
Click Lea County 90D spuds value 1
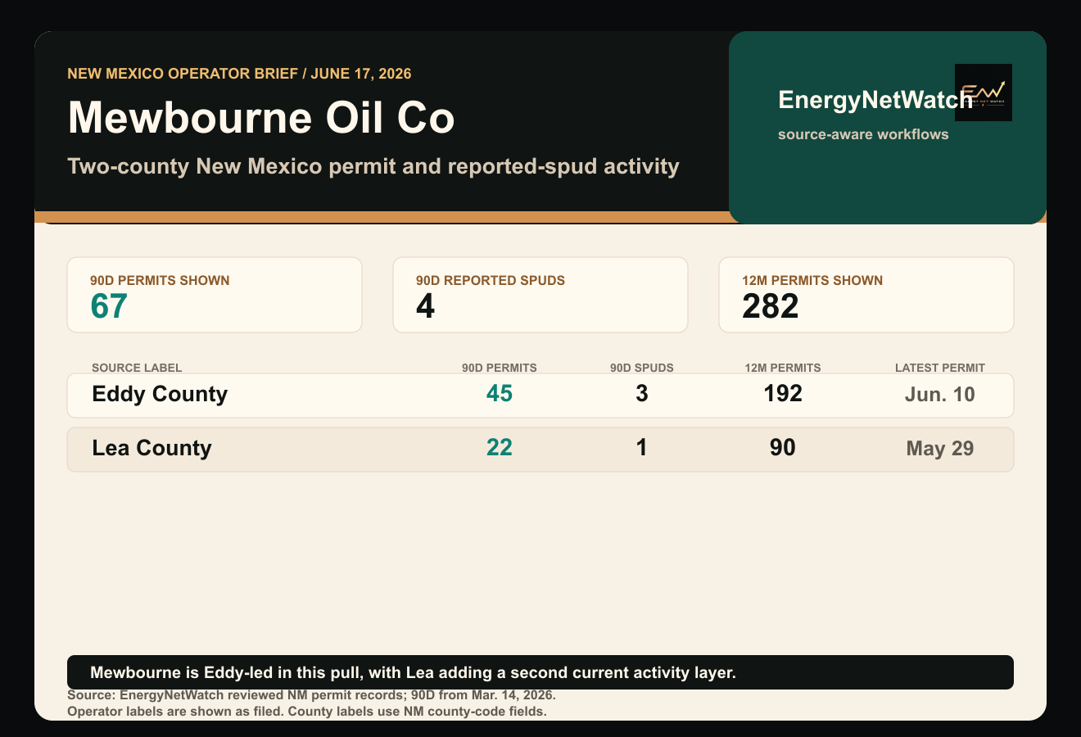[x=642, y=447]
